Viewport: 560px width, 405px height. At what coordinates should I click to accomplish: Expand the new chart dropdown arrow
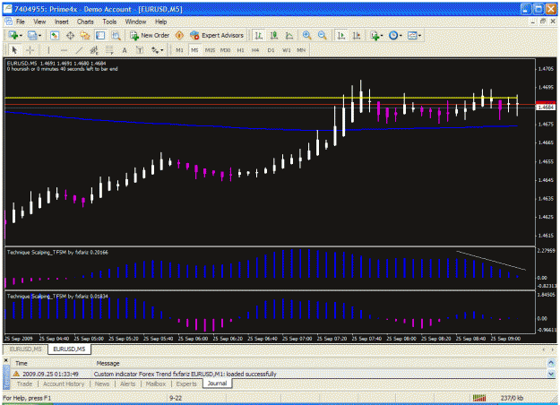[x=22, y=35]
